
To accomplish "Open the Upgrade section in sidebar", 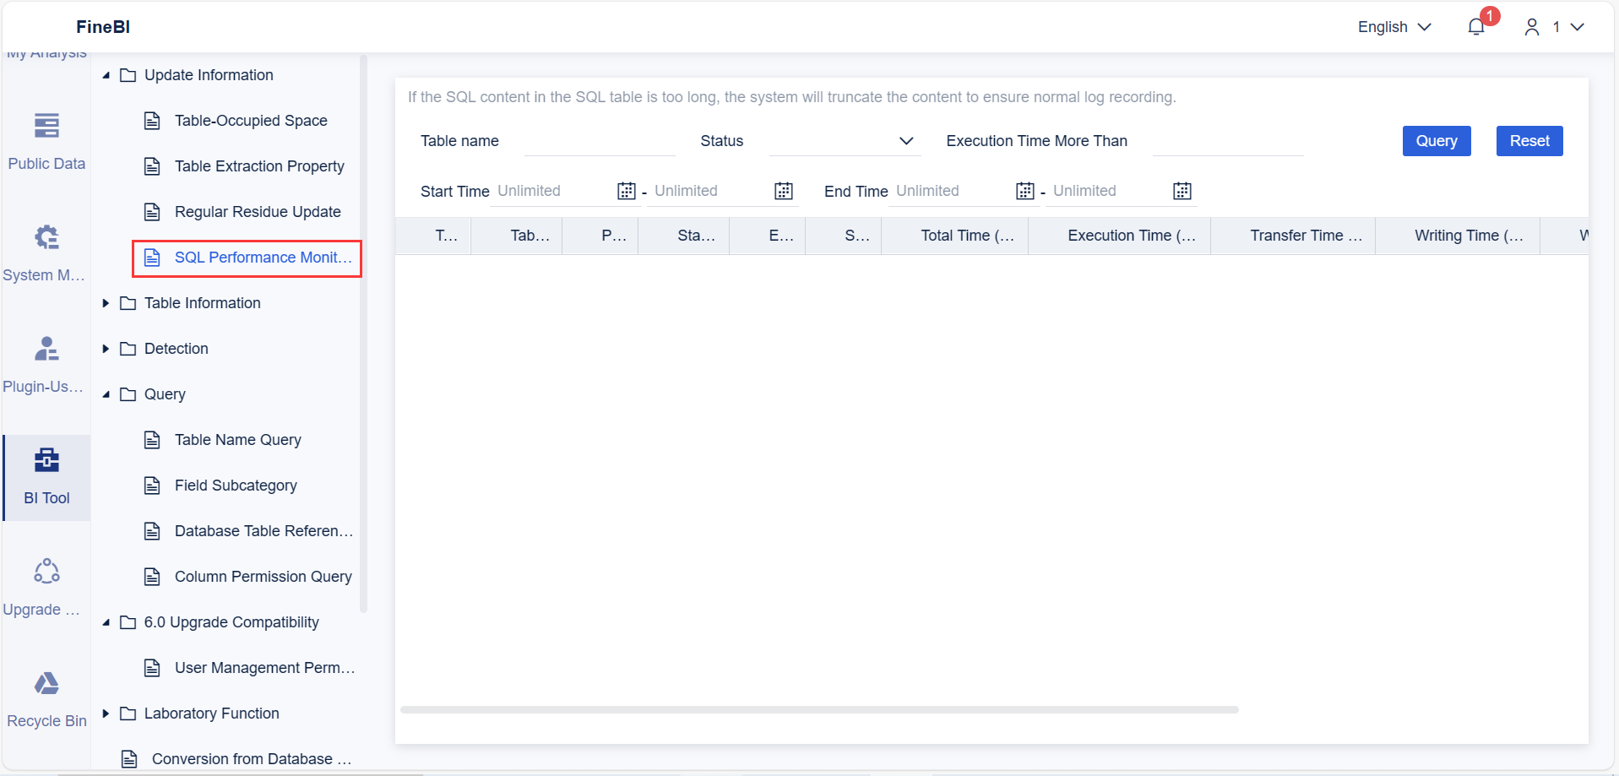I will click(x=44, y=585).
